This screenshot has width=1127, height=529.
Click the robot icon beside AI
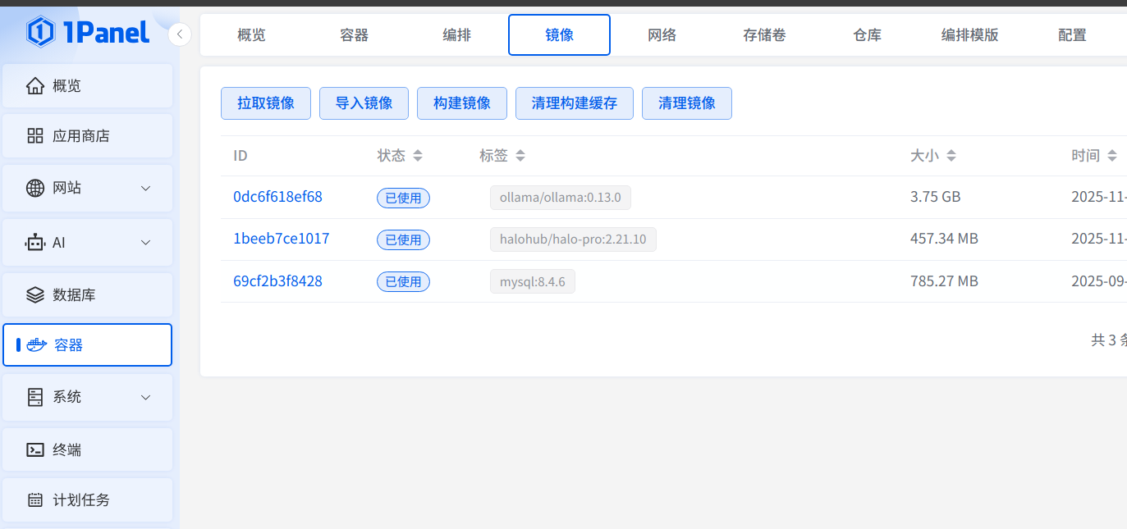[x=35, y=242]
